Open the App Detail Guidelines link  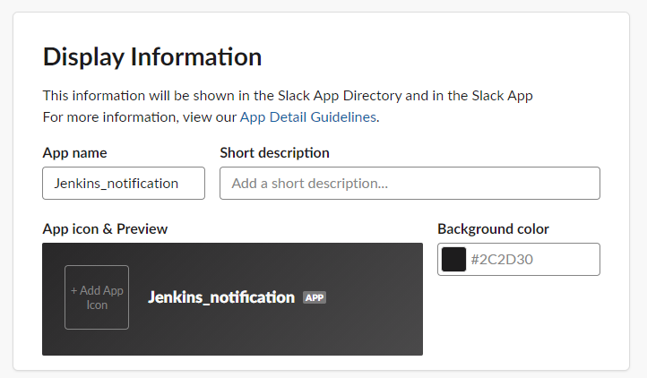click(308, 117)
